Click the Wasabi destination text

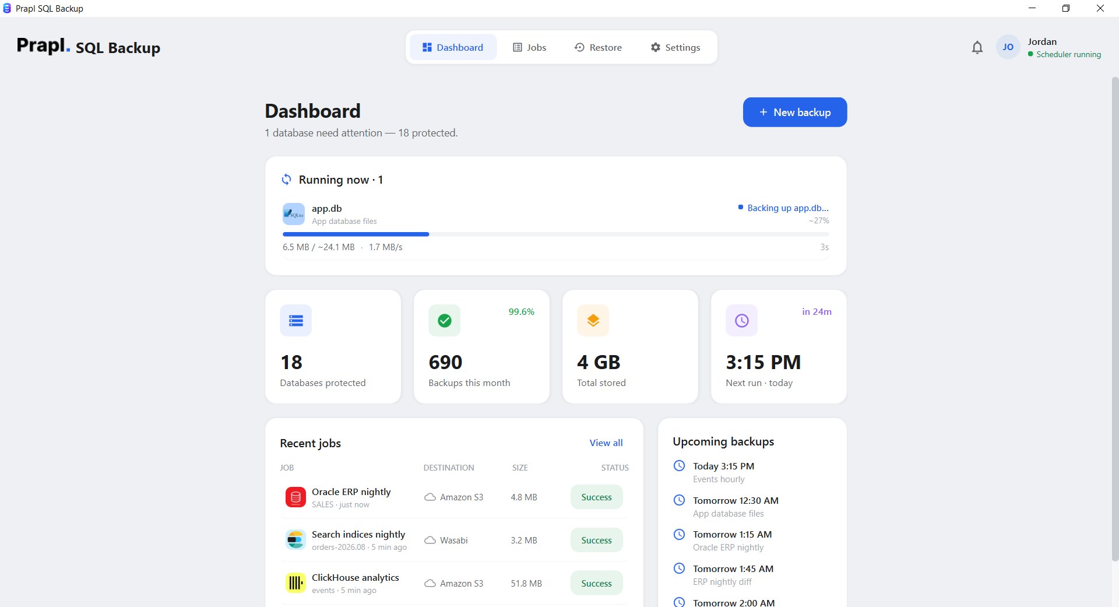click(454, 541)
